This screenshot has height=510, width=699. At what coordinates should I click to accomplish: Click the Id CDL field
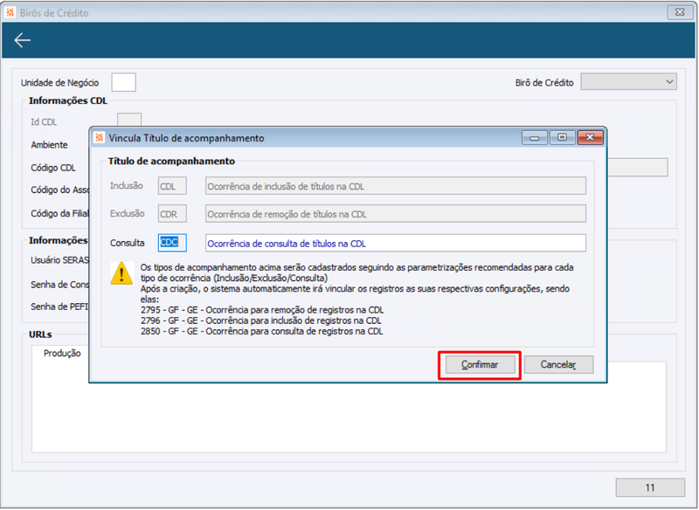[129, 121]
